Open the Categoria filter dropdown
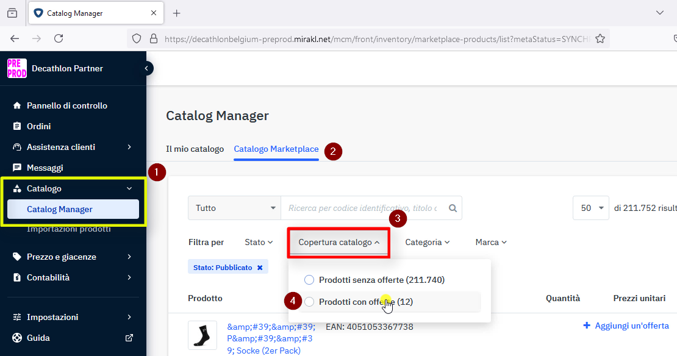This screenshot has width=677, height=356. click(x=428, y=243)
